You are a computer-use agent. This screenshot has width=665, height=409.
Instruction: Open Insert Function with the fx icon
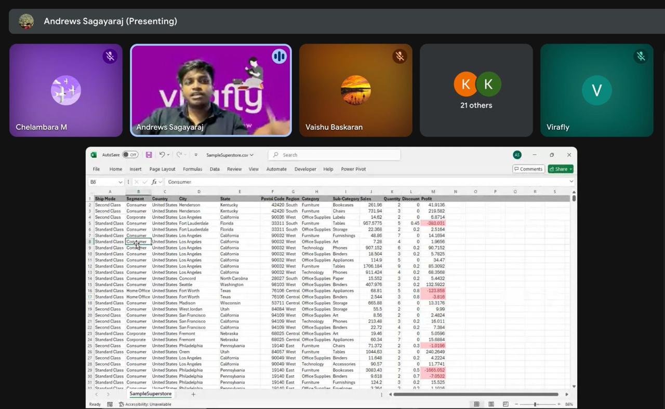154,182
